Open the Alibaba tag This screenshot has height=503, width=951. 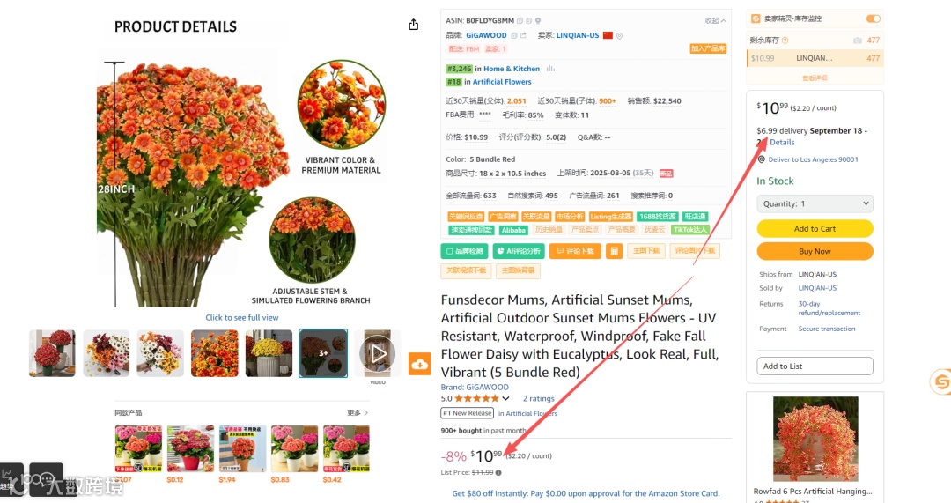[513, 230]
